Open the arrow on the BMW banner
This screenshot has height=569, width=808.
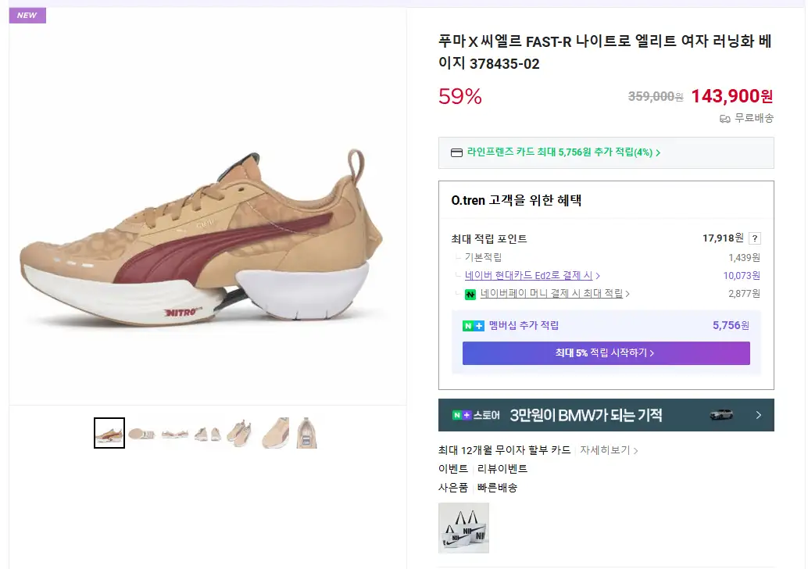click(x=758, y=415)
